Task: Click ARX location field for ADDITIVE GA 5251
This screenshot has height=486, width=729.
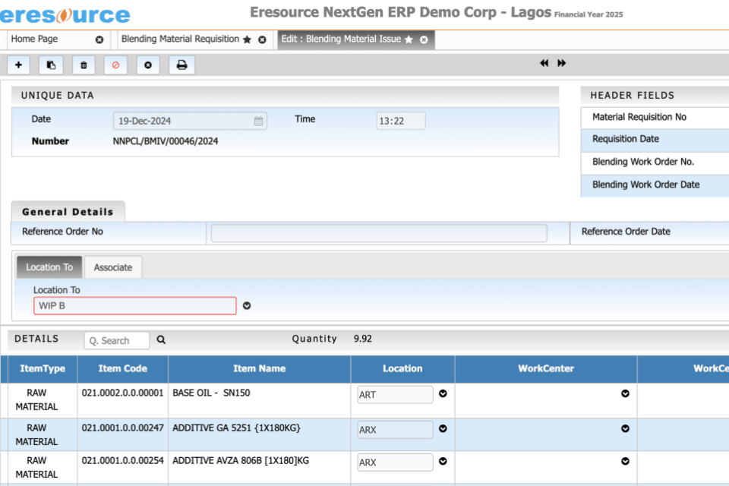Action: [395, 430]
